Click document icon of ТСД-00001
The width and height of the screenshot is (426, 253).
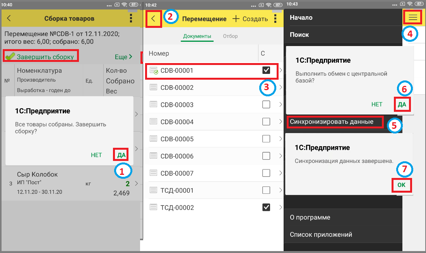click(x=154, y=190)
